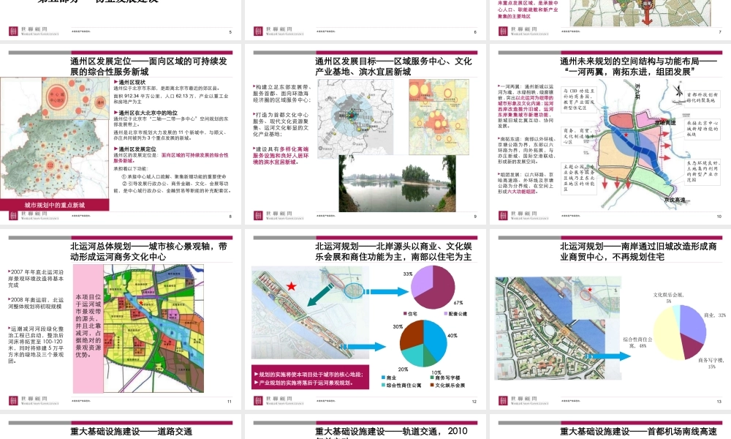
Task: Click the 京哈高速 label on the spatial map
Action: tap(664, 122)
